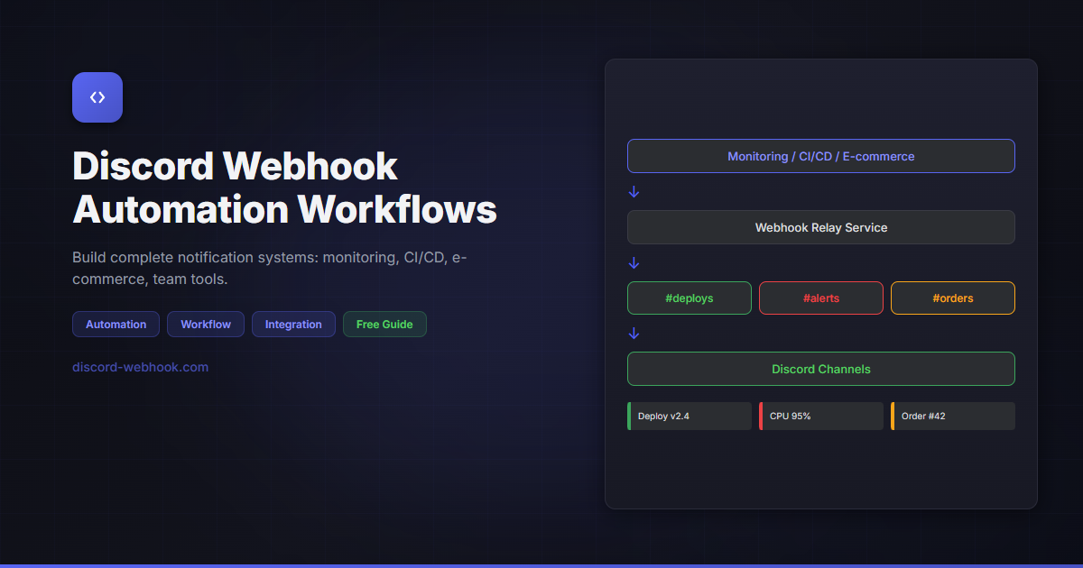Screen dimensions: 1083x568
Task: Click the arrow below Webhook Relay Service
Action: [634, 262]
